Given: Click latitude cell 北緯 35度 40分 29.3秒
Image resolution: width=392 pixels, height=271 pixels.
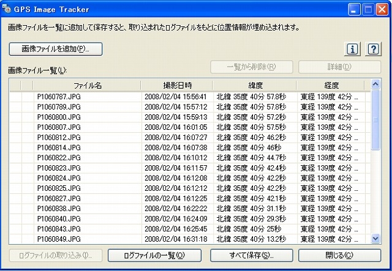Looking at the screenshot, I should coord(251,219).
